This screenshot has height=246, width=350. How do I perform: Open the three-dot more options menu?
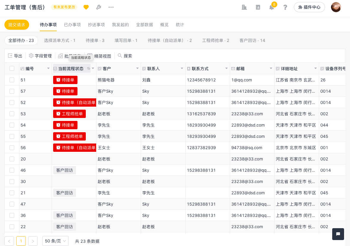tap(111, 7)
